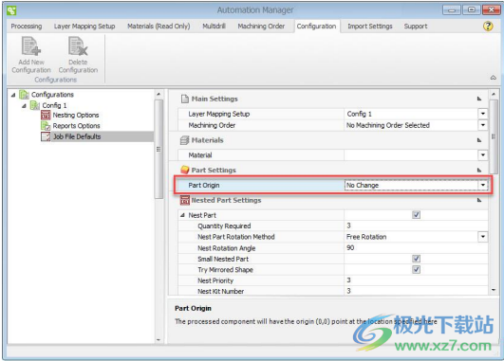Click the Nest Priority property label

(x=215, y=280)
